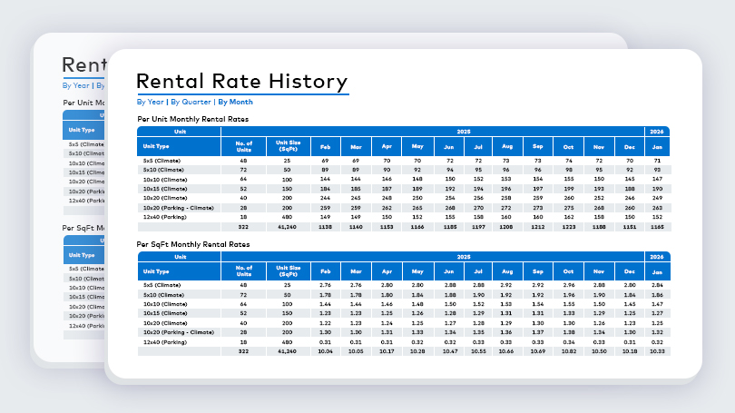Click total units 322 in Per Unit table
This screenshot has height=413, width=735.
pyautogui.click(x=243, y=227)
